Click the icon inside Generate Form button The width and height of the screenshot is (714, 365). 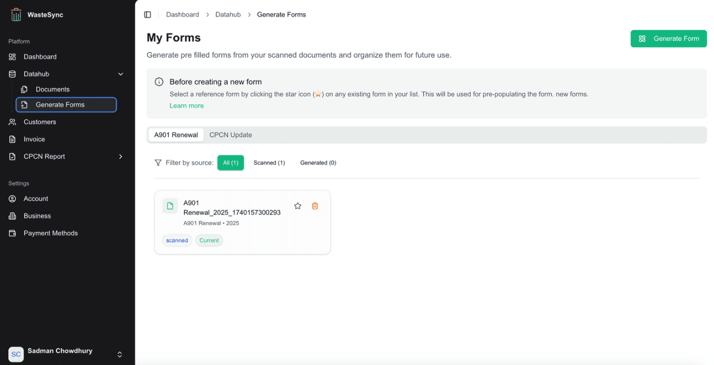pos(642,39)
